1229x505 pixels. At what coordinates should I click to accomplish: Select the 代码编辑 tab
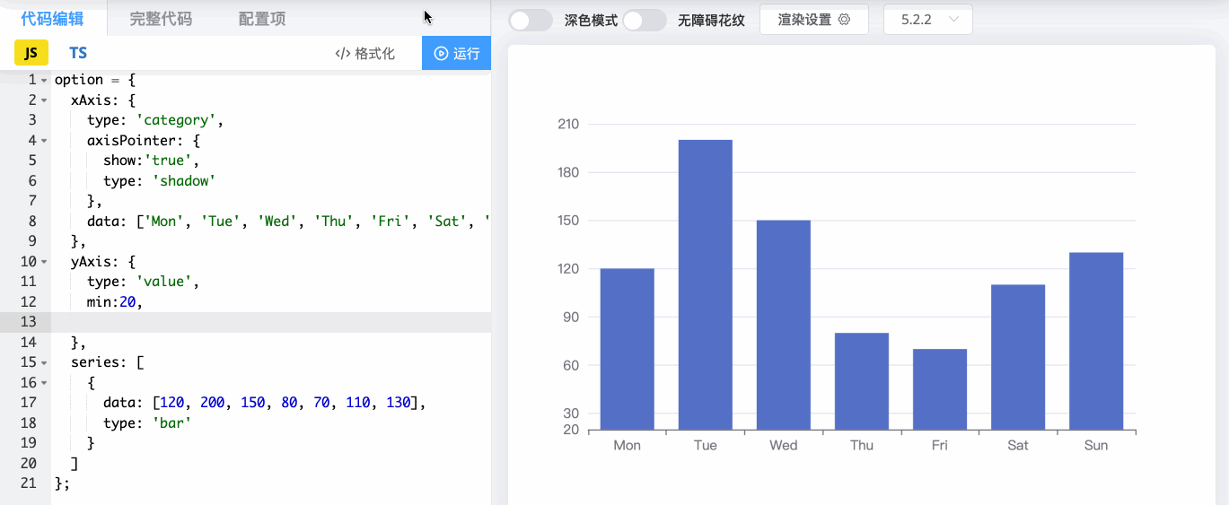[52, 19]
